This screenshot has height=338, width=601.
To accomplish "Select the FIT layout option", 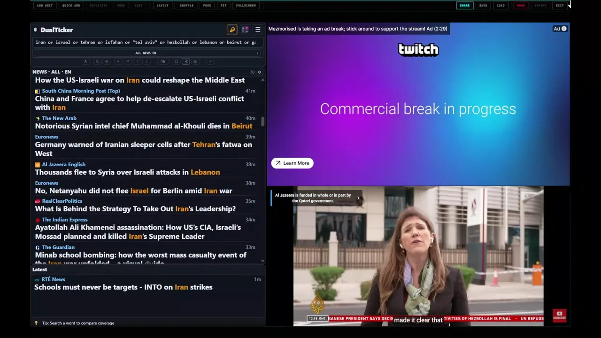I will (x=223, y=6).
